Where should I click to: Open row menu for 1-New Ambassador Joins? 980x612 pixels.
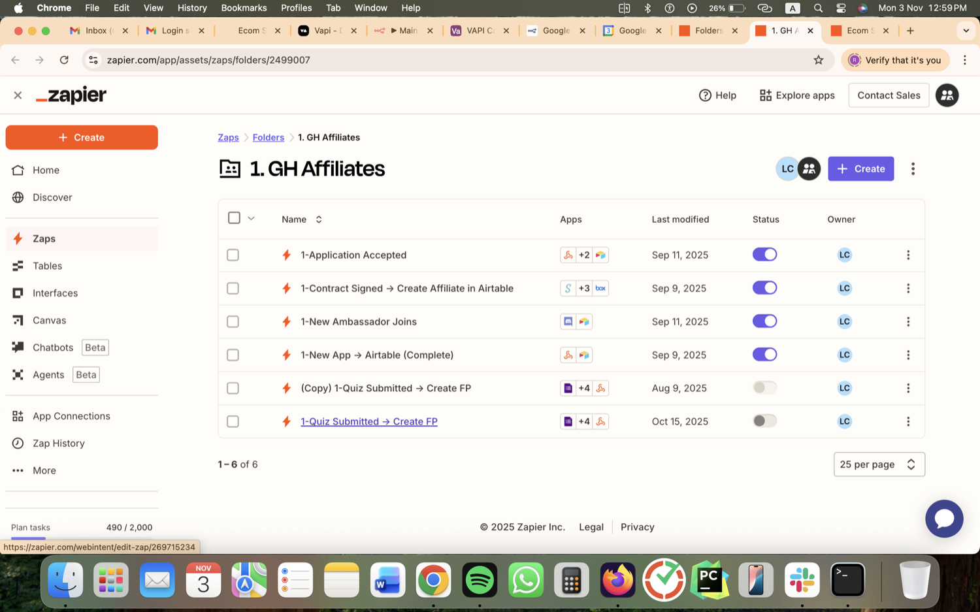908,321
